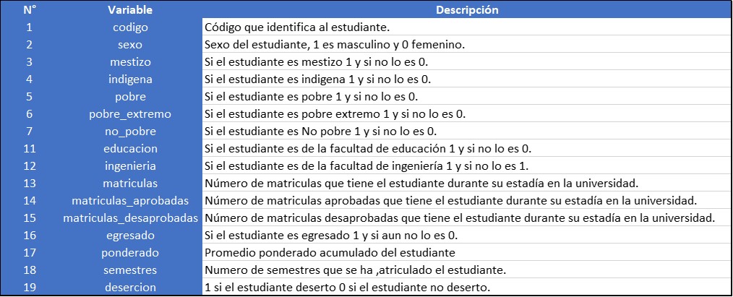This screenshot has width=733, height=297.
Task: Click the 'egresado' variable cell
Action: (130, 236)
